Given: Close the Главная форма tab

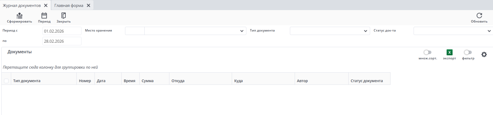Looking at the screenshot, I should (88, 5).
